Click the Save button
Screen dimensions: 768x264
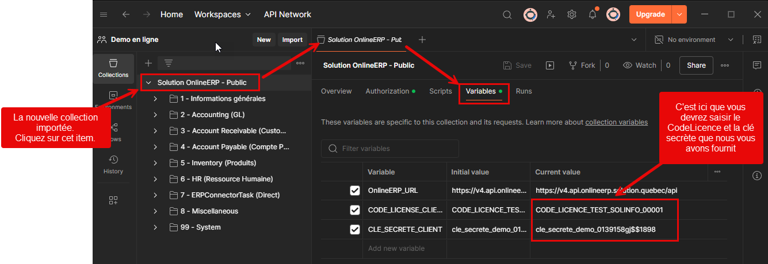pos(517,65)
